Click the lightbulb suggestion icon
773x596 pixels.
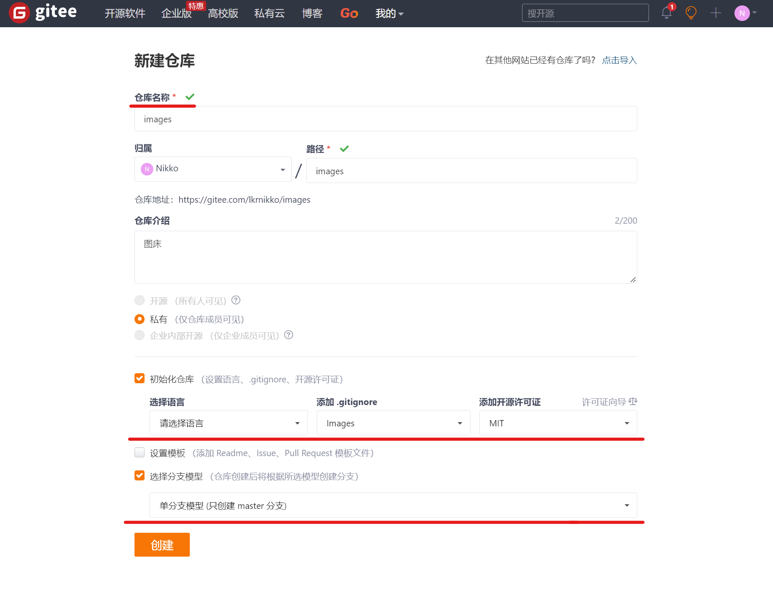coord(691,13)
